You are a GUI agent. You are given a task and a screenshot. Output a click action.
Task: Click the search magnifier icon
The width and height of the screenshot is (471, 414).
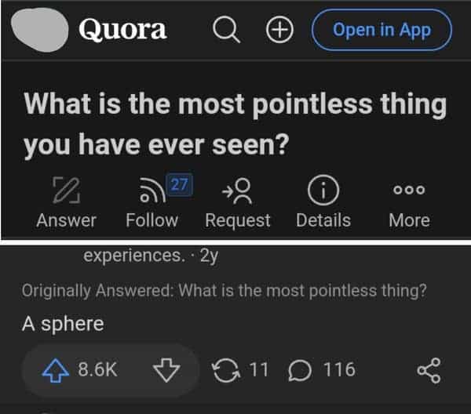point(225,31)
